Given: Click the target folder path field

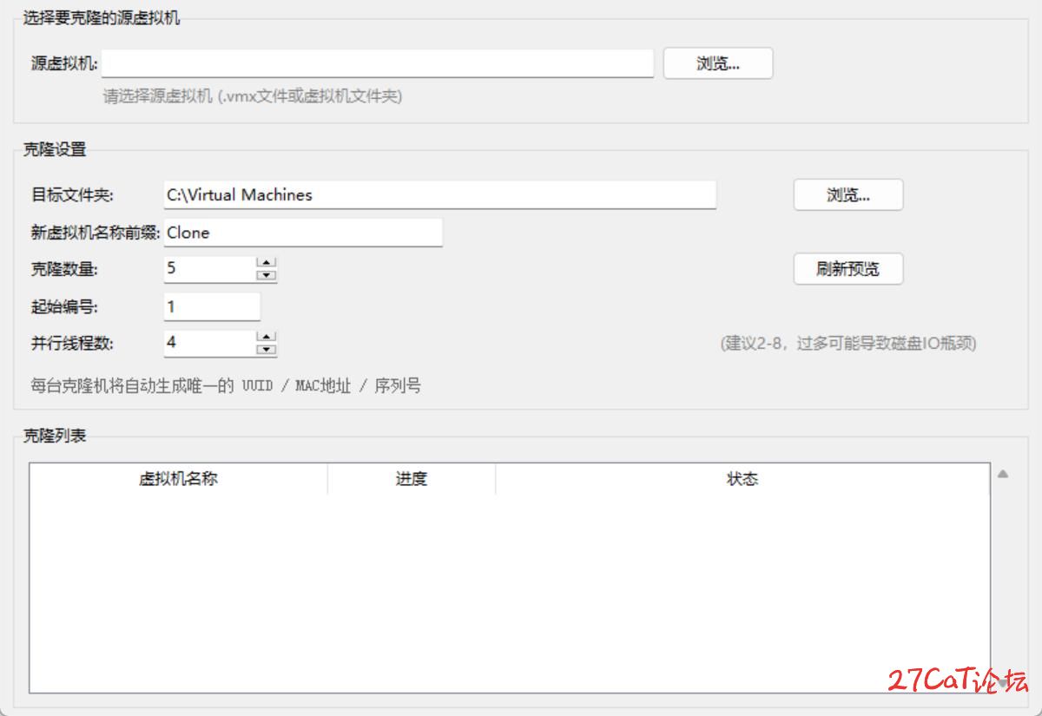Looking at the screenshot, I should click(x=439, y=195).
